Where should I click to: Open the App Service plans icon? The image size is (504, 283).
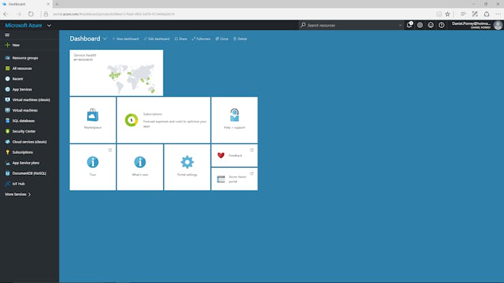point(7,163)
